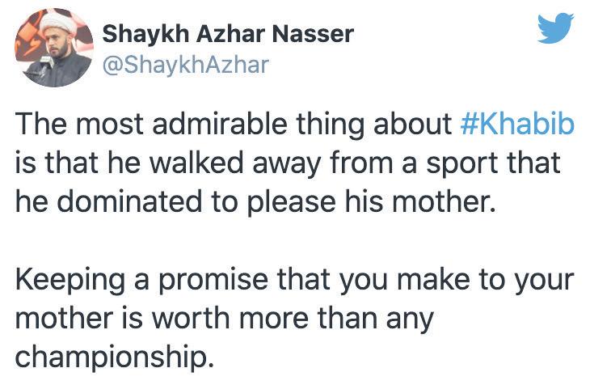The height and width of the screenshot is (385, 590).
Task: Click the word "sport" in the tweet
Action: (x=461, y=165)
